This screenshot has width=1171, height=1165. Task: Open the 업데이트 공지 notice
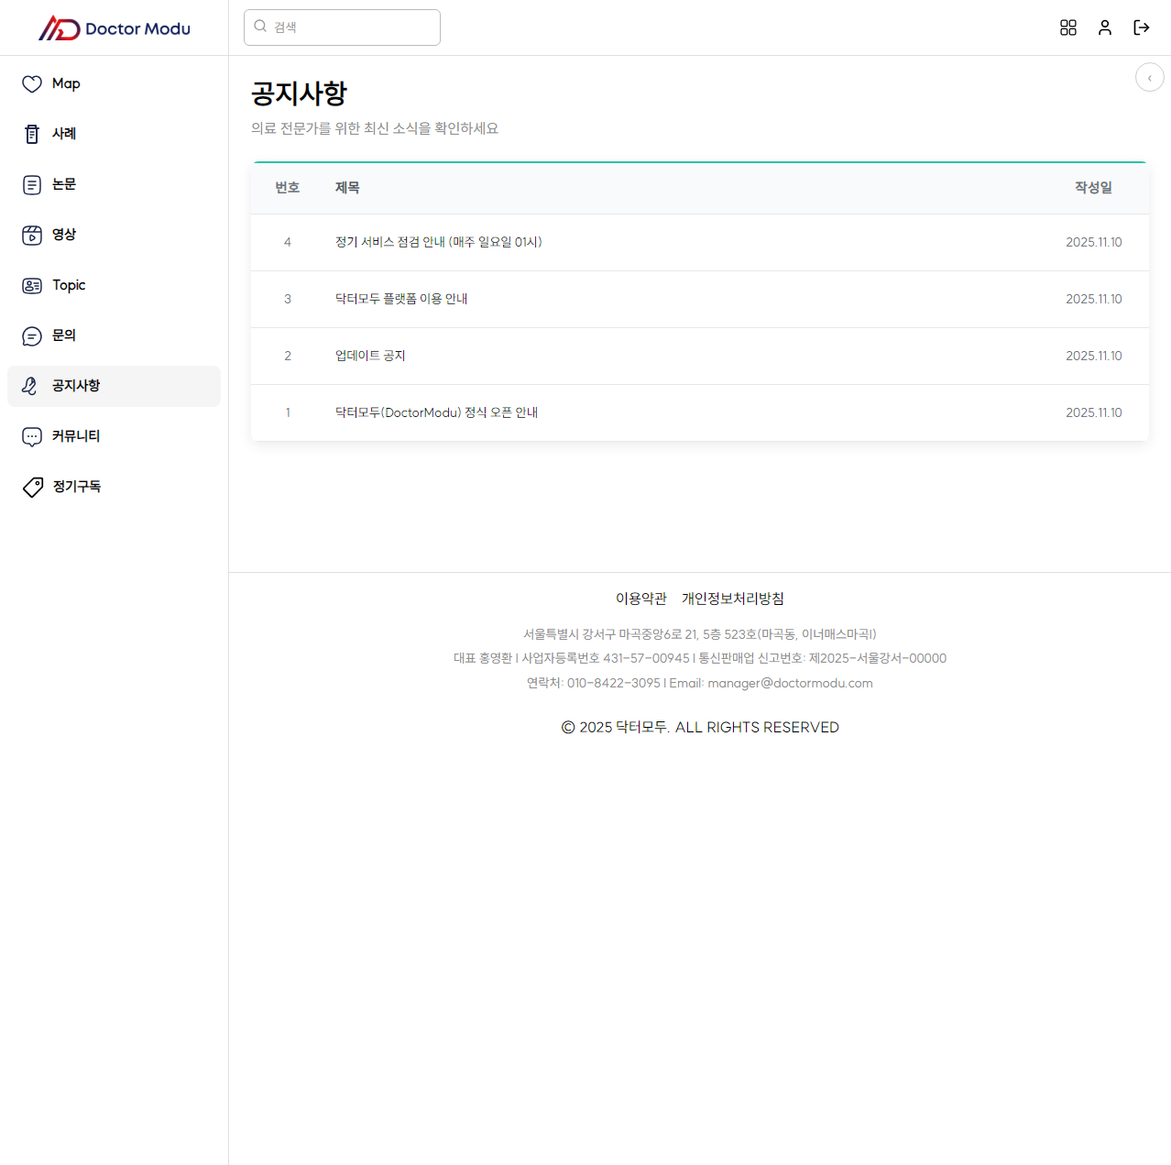(370, 356)
